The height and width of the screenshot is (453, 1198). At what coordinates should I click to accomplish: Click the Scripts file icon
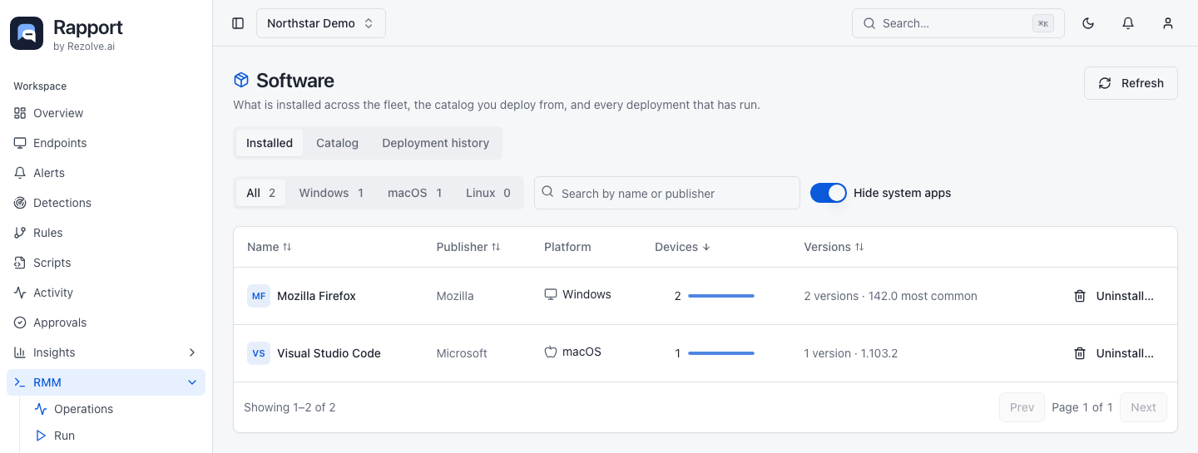coord(20,263)
